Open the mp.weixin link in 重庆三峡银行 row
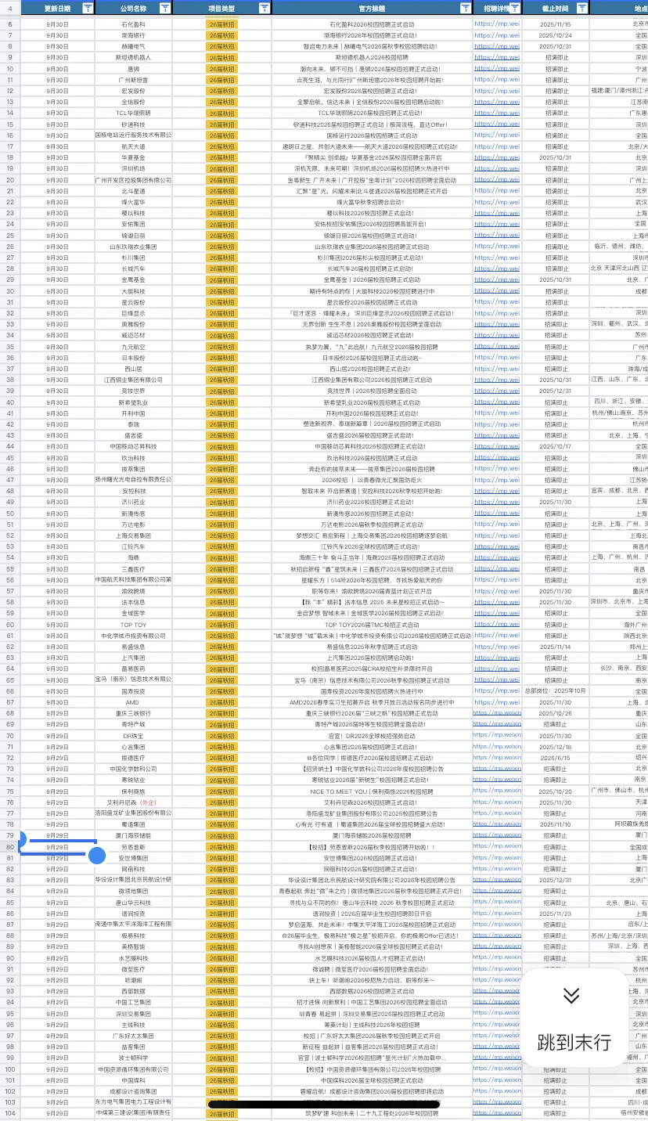 pos(497,713)
